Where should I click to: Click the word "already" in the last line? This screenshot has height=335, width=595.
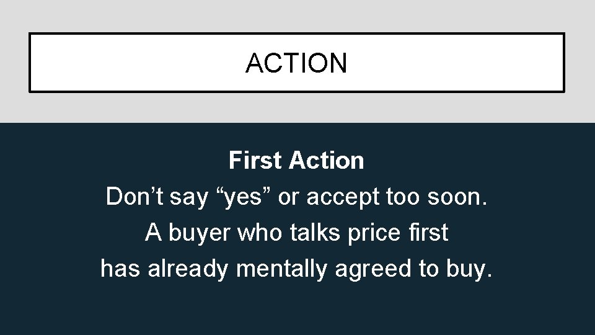click(x=188, y=269)
